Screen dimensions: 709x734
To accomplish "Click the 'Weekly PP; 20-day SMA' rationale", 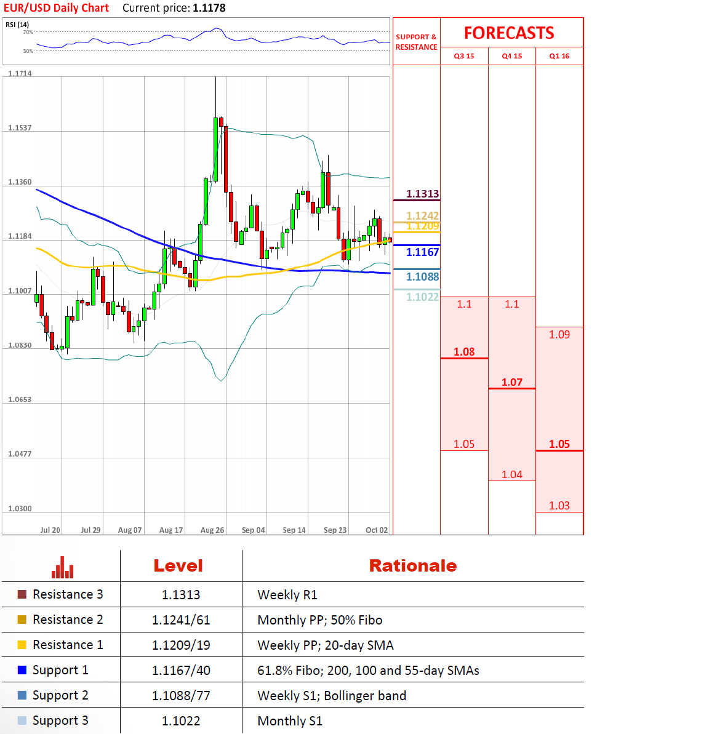I will coord(326,645).
